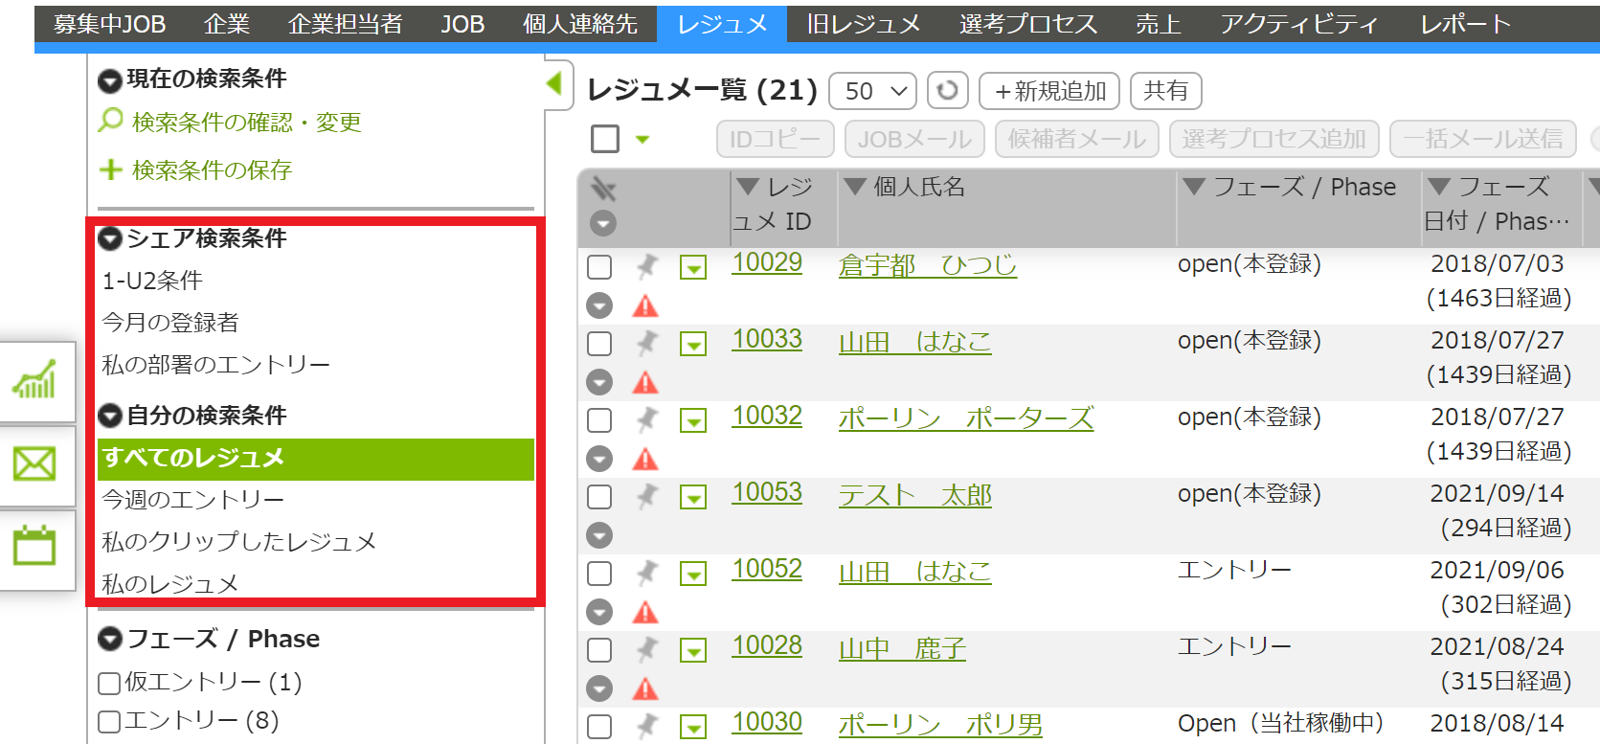Click the warning triangle for resume 10032
The height and width of the screenshot is (744, 1600).
coord(646,460)
